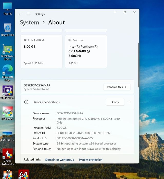This screenshot has width=164, height=179.
Task: Click the Device specifications header label
Action: click(x=46, y=102)
